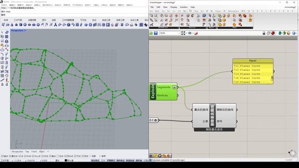Image resolution: width=299 pixels, height=168 pixels.
Task: Switch to the Top viewport tab in Rhino
Action: coord(27,152)
